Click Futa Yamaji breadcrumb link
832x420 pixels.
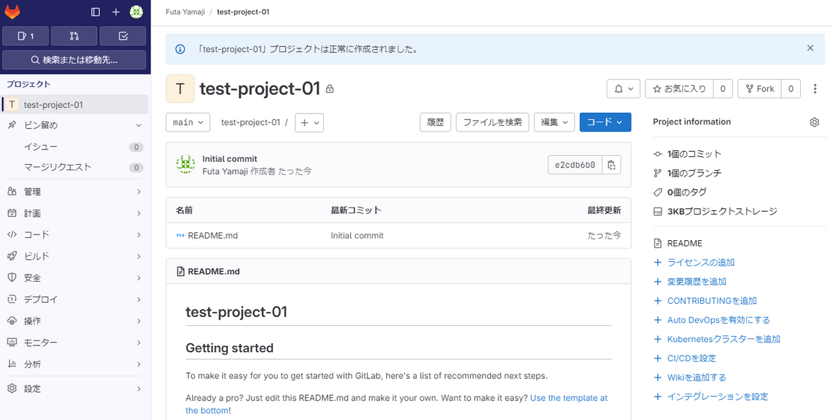point(184,12)
